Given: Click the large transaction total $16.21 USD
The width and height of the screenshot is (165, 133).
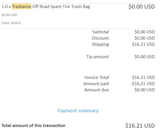Looking at the screenshot, I should click(140, 126).
